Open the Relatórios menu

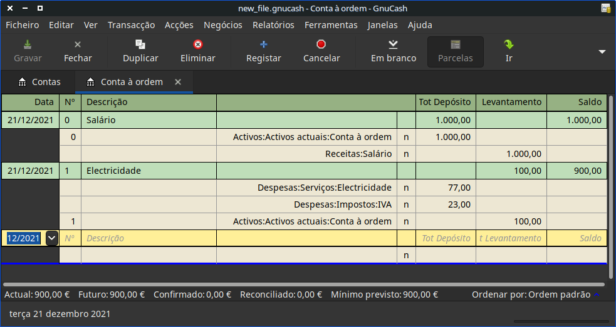[273, 25]
